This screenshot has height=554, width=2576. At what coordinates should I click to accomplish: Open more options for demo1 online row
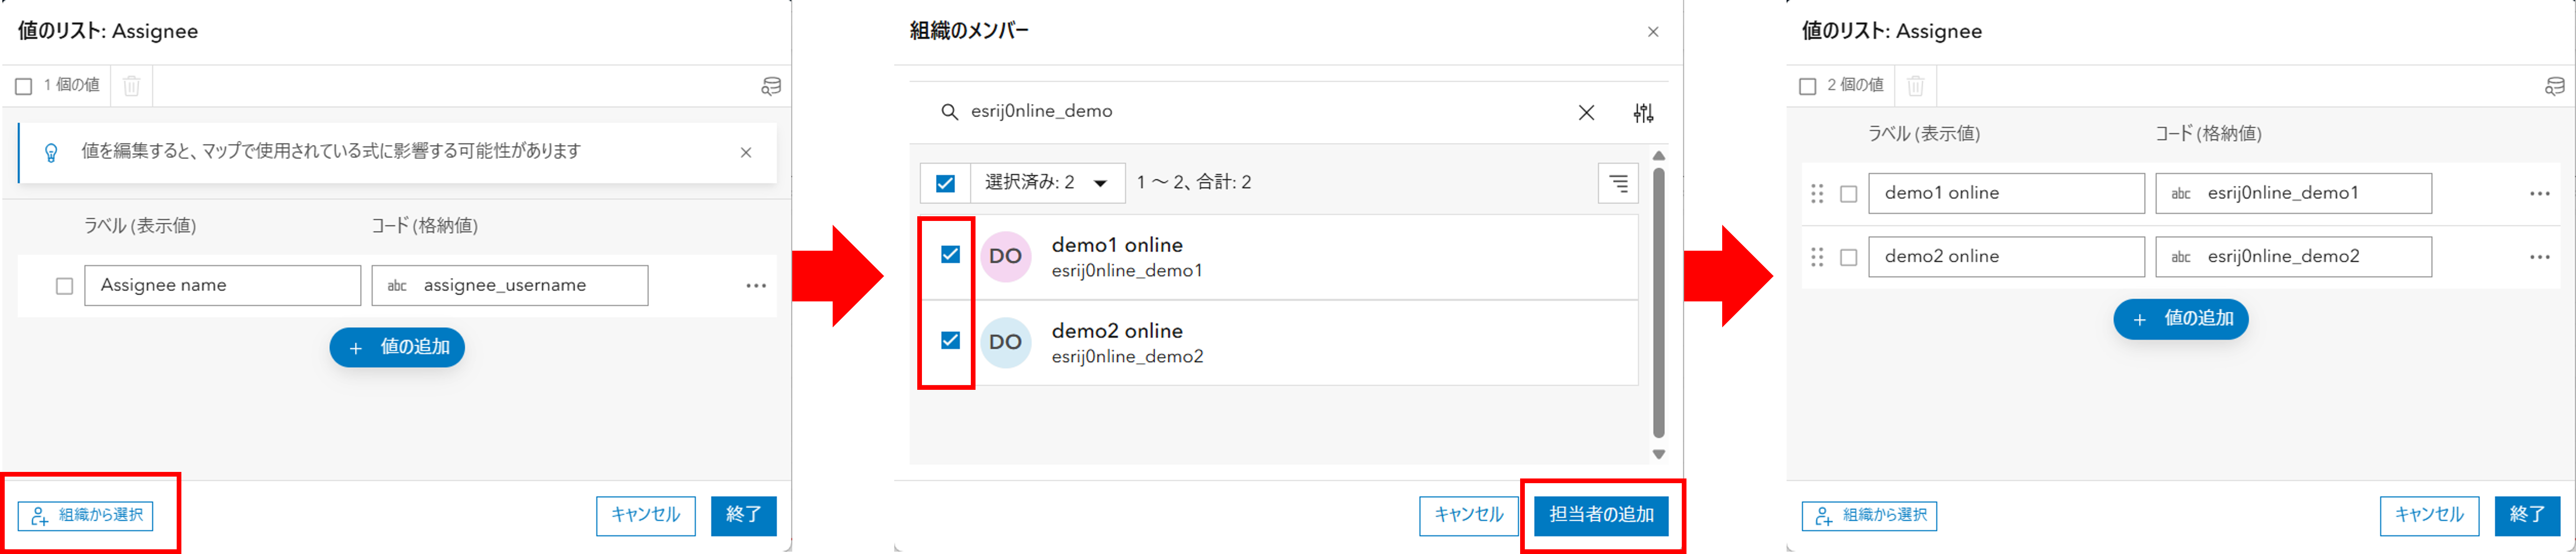(x=2539, y=194)
